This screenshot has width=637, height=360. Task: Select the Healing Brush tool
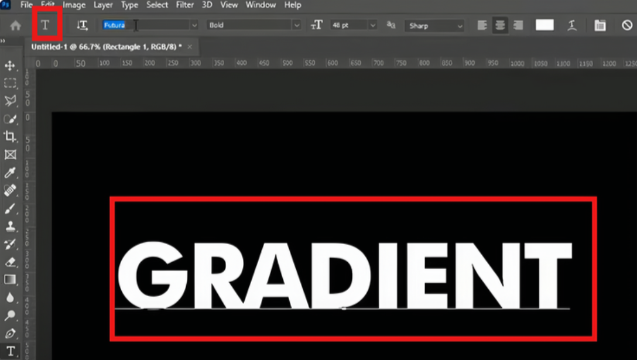coord(10,190)
